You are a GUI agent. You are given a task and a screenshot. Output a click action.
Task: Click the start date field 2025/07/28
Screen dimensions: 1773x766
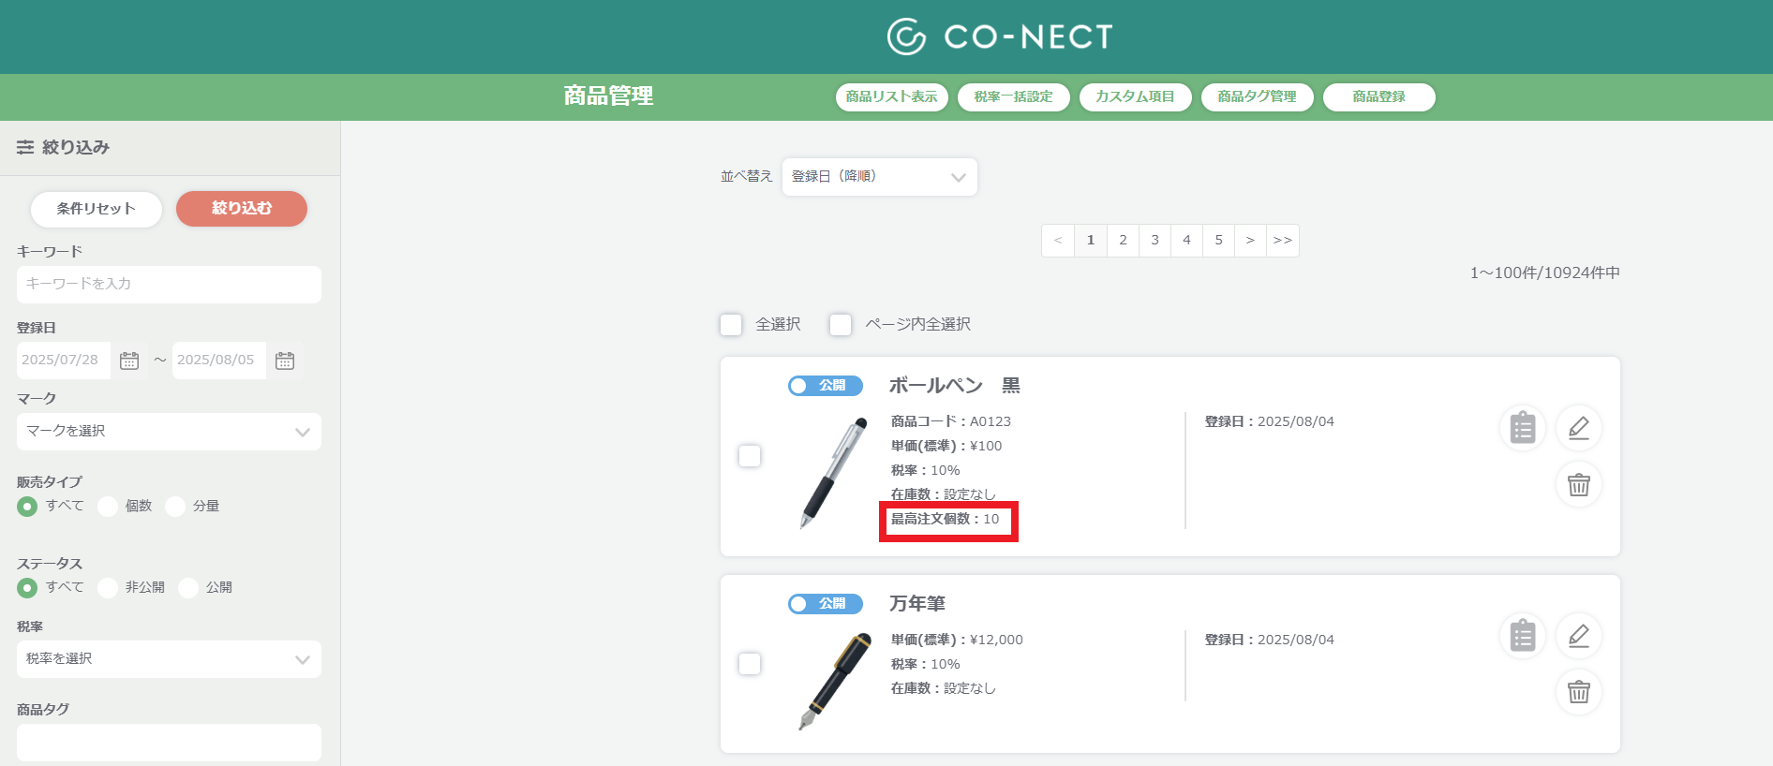[64, 361]
